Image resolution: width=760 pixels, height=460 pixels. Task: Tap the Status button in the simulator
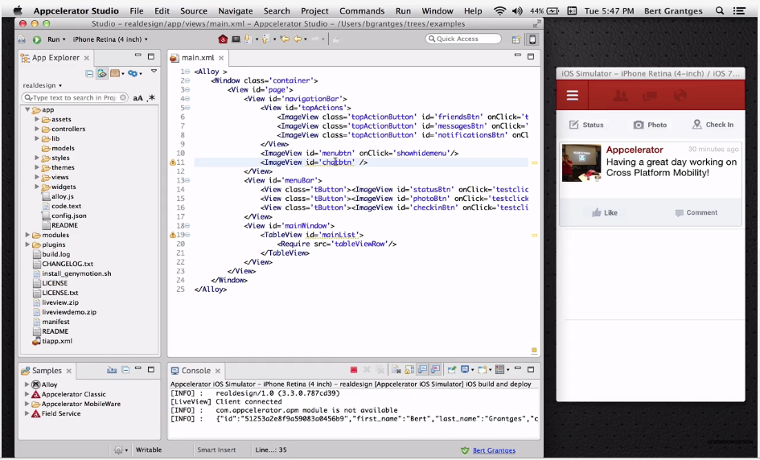(586, 125)
